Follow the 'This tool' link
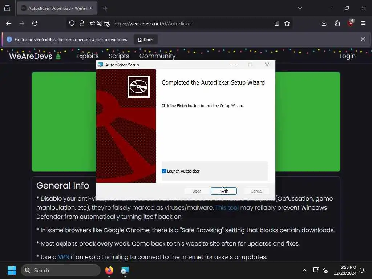The image size is (372, 279). (x=227, y=207)
